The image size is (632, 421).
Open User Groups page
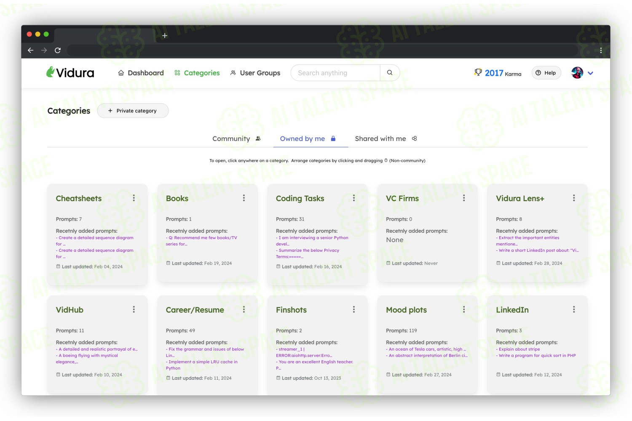tap(255, 73)
